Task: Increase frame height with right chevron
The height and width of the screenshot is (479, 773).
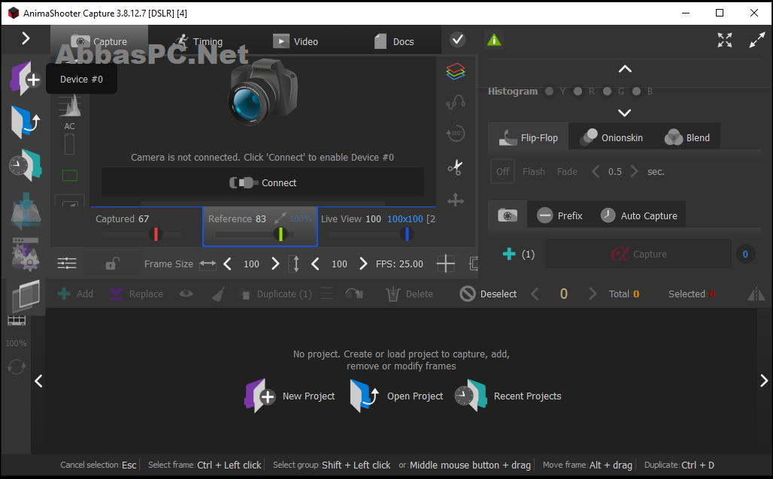Action: point(363,264)
